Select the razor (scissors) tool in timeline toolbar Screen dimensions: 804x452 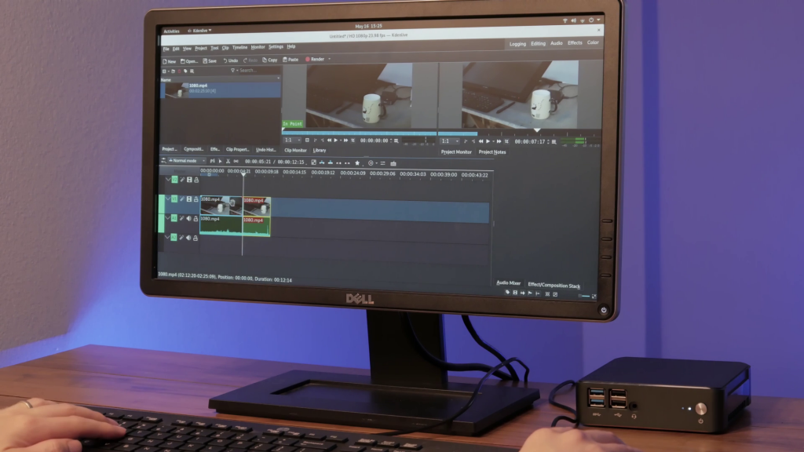[x=228, y=161]
